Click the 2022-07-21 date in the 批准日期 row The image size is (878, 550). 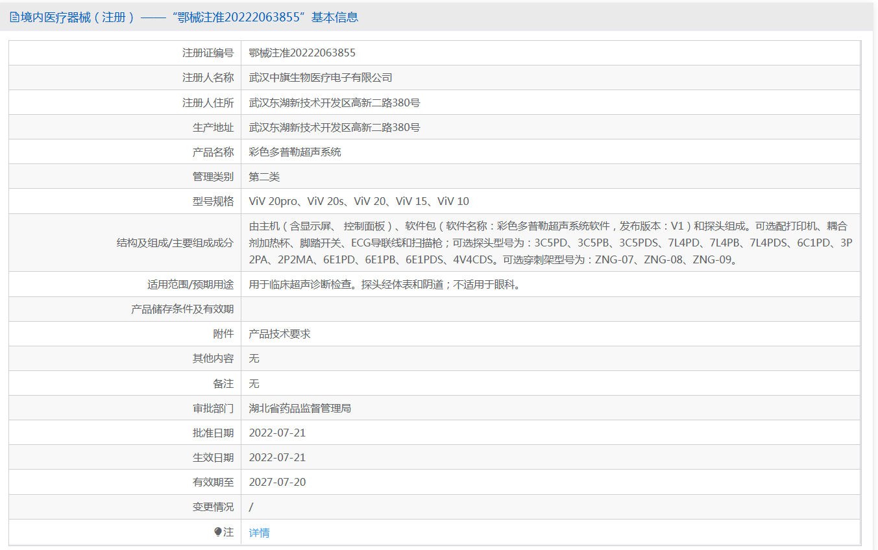click(277, 433)
